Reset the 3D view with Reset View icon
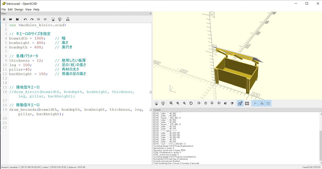The height and width of the screenshot is (169, 322). coord(191,103)
